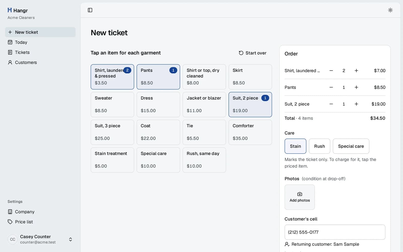This screenshot has height=252, width=403.
Task: Click the Customer's cell phone field
Action: [x=335, y=232]
